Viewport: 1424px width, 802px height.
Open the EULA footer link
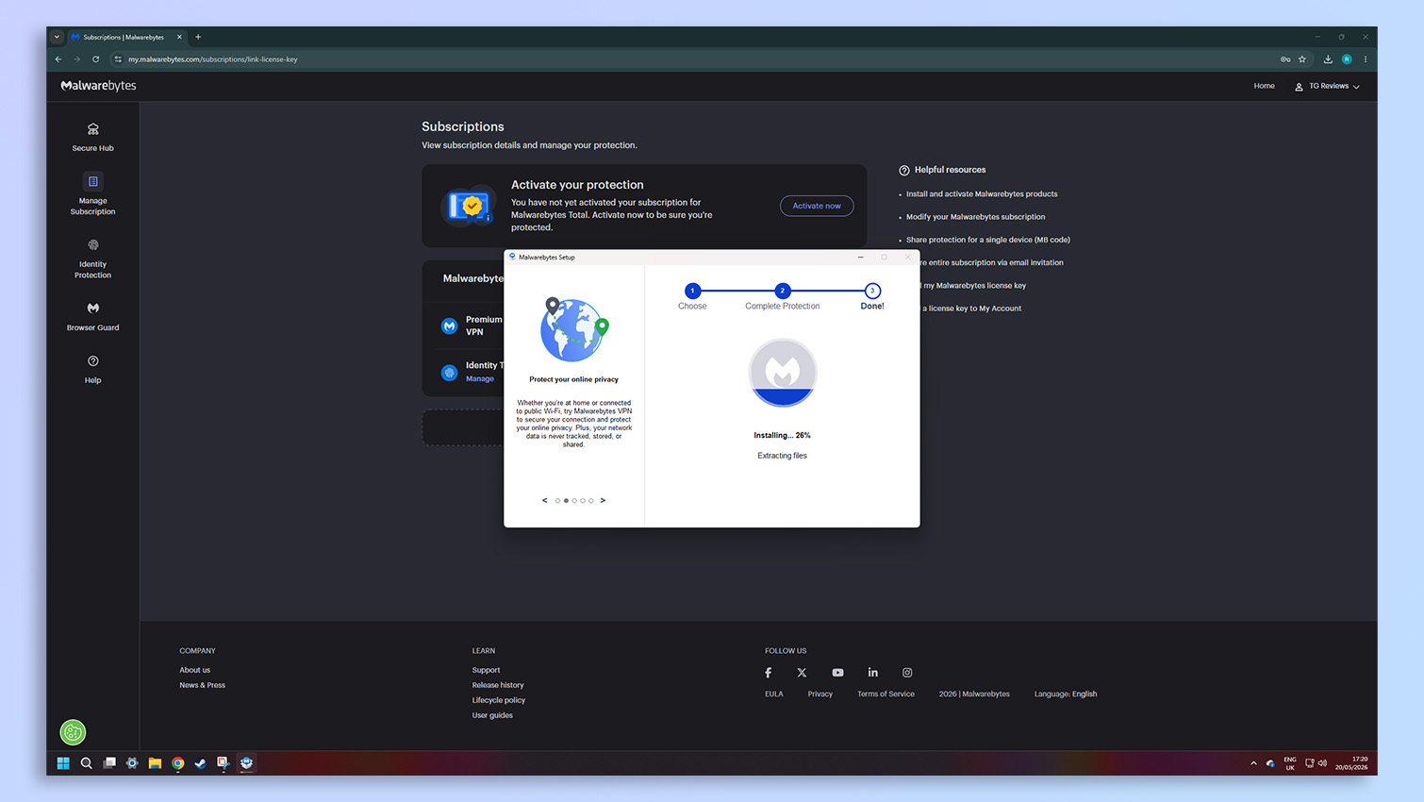774,693
